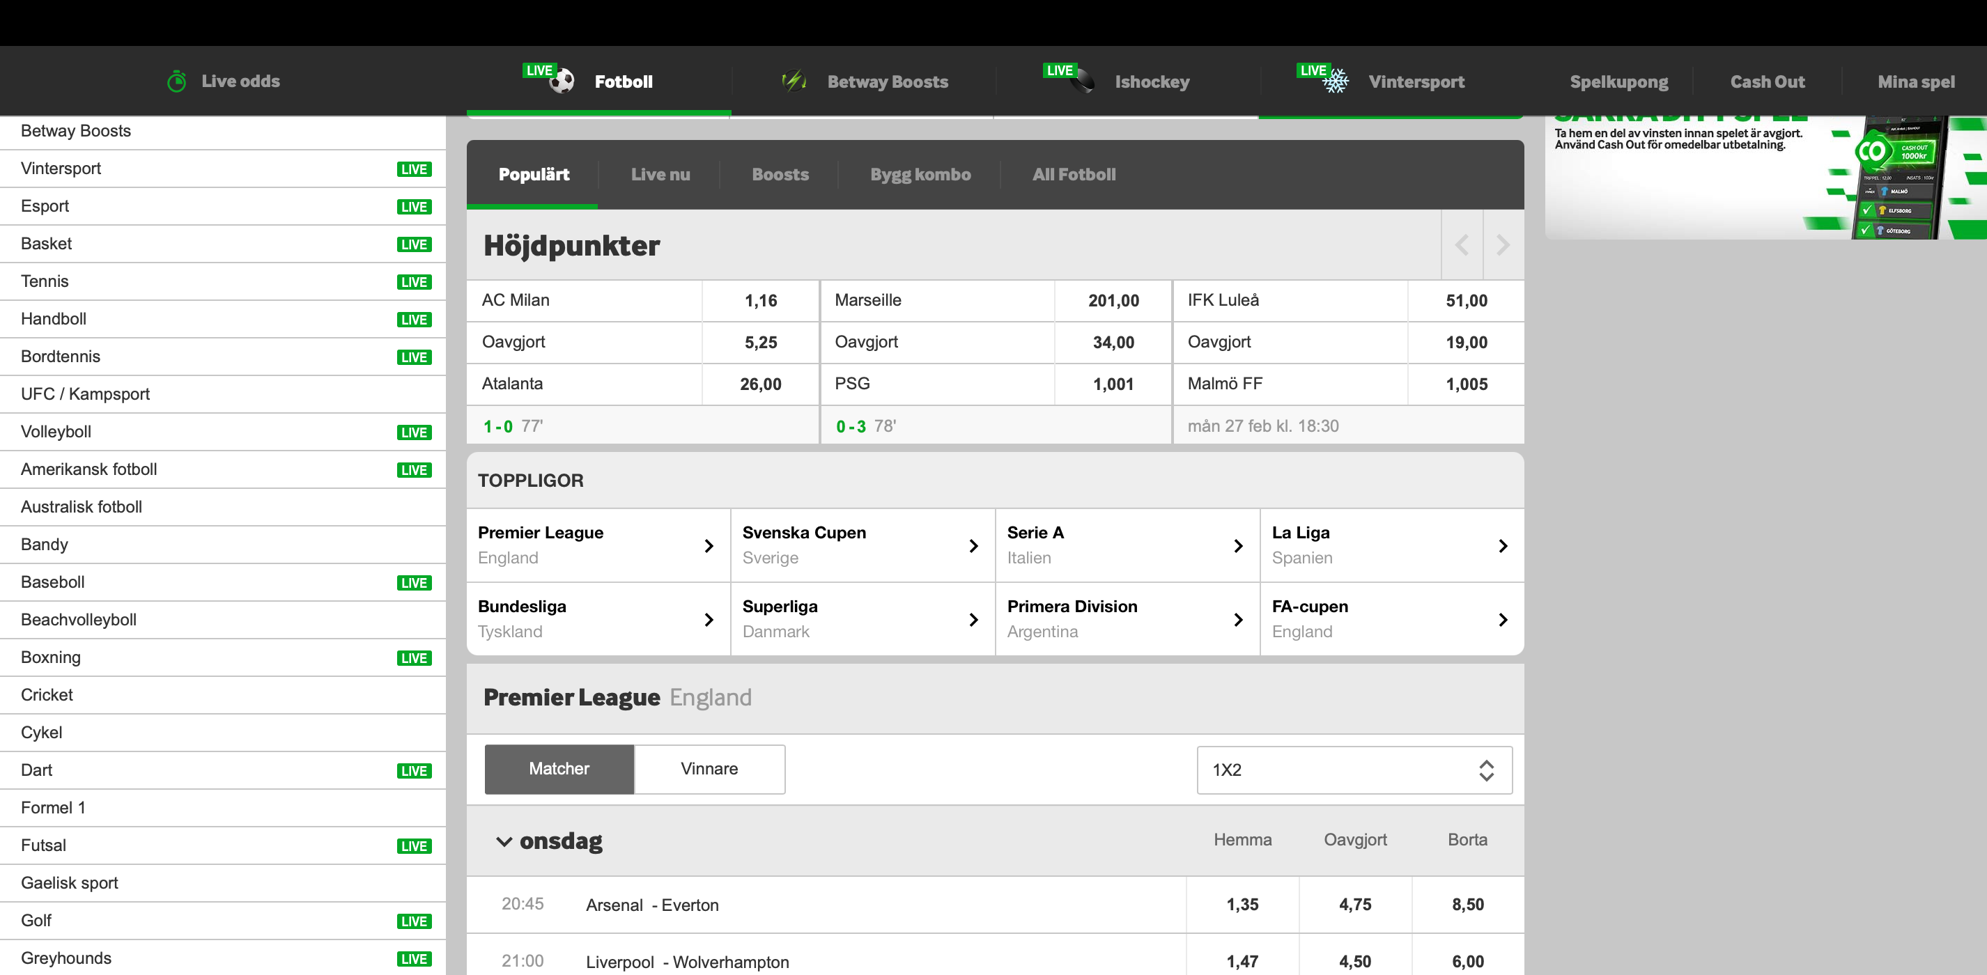Click the Betway Boosts lightning icon
Screen dimensions: 1987x975
[794, 80]
